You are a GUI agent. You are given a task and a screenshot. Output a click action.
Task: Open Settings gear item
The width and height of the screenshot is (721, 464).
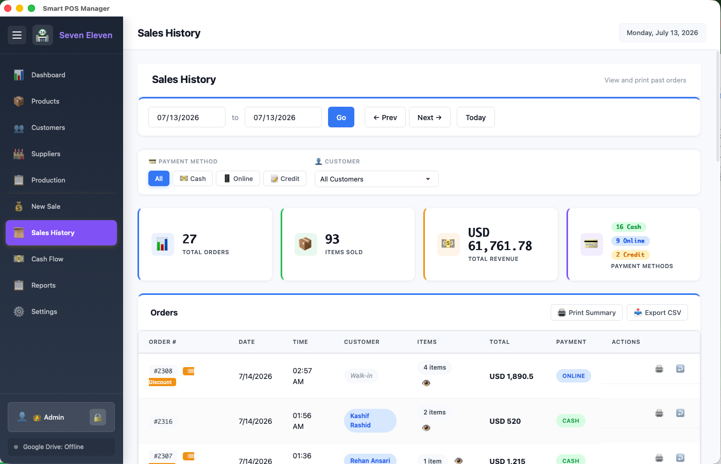[x=61, y=311]
